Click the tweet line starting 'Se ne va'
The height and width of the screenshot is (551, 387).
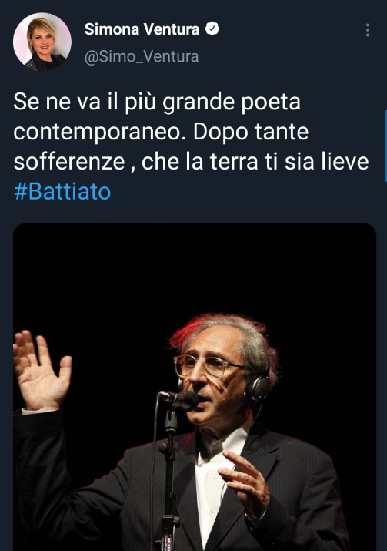[157, 102]
